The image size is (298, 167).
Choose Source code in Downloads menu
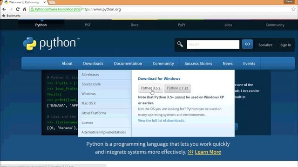pos(105,84)
